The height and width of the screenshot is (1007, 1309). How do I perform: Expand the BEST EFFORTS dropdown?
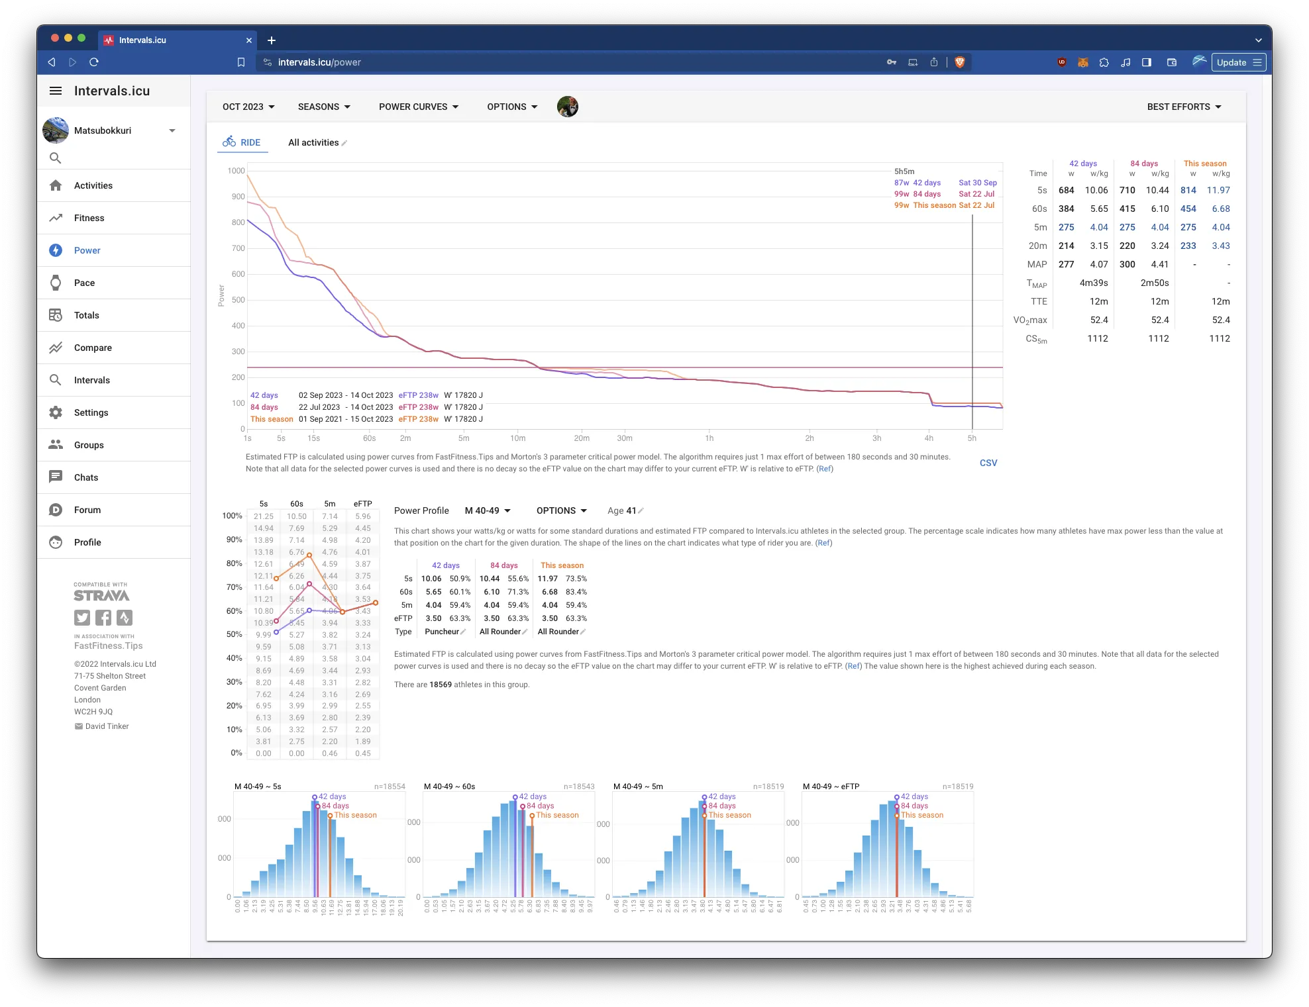pyautogui.click(x=1184, y=107)
